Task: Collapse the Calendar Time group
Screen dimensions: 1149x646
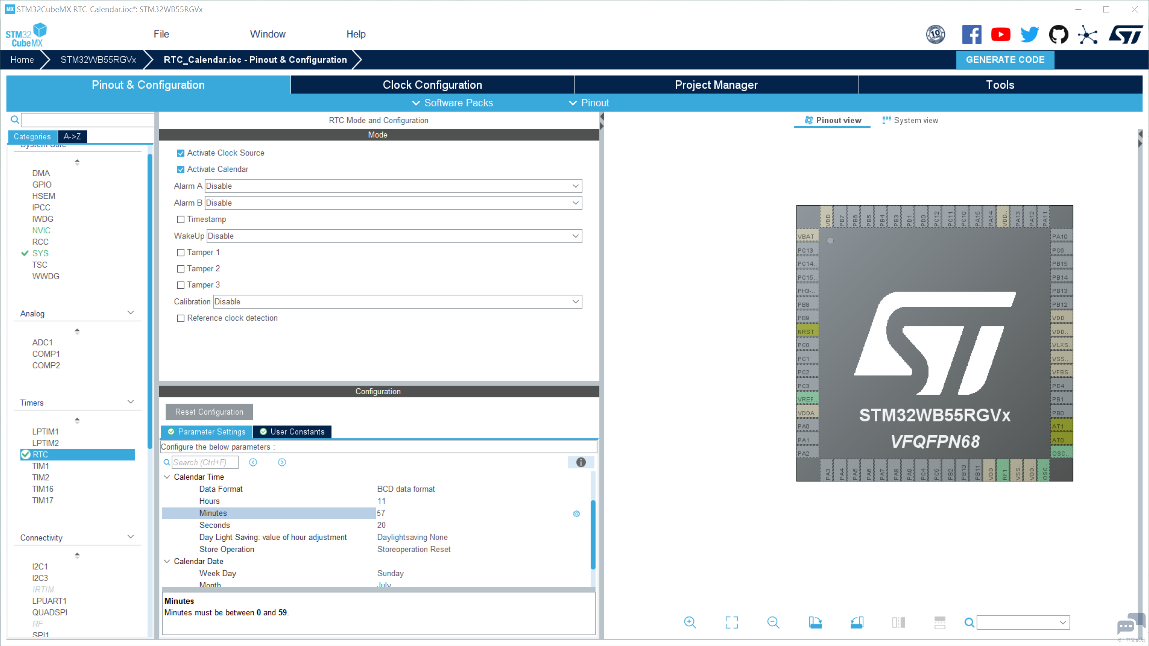Action: pos(167,477)
